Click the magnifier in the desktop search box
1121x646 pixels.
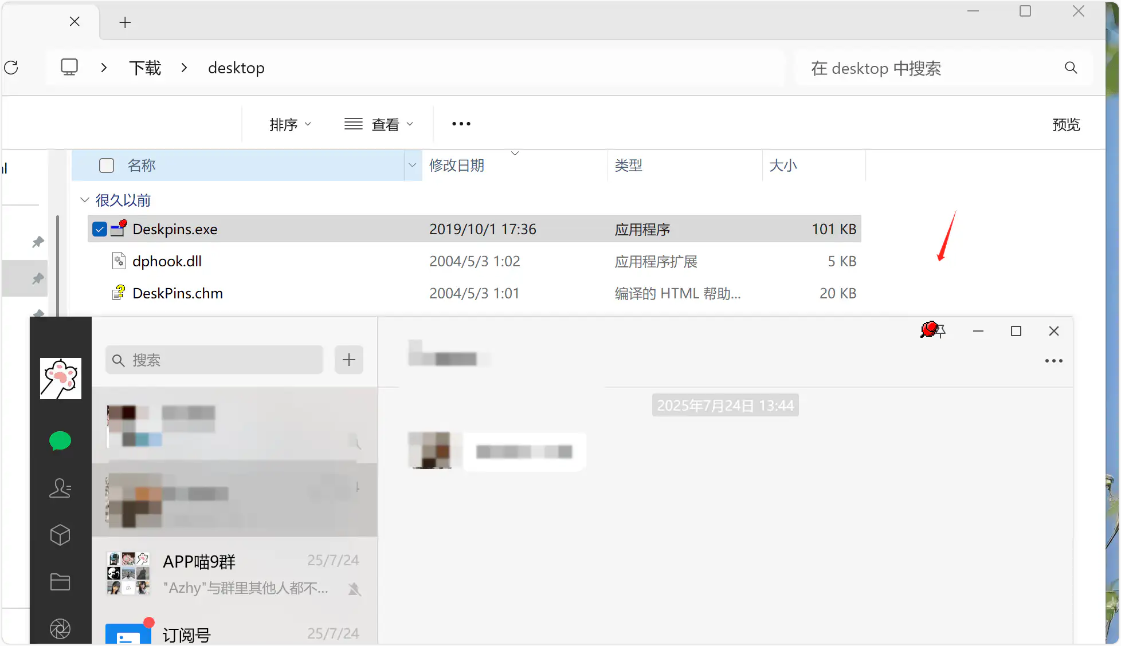point(1071,68)
